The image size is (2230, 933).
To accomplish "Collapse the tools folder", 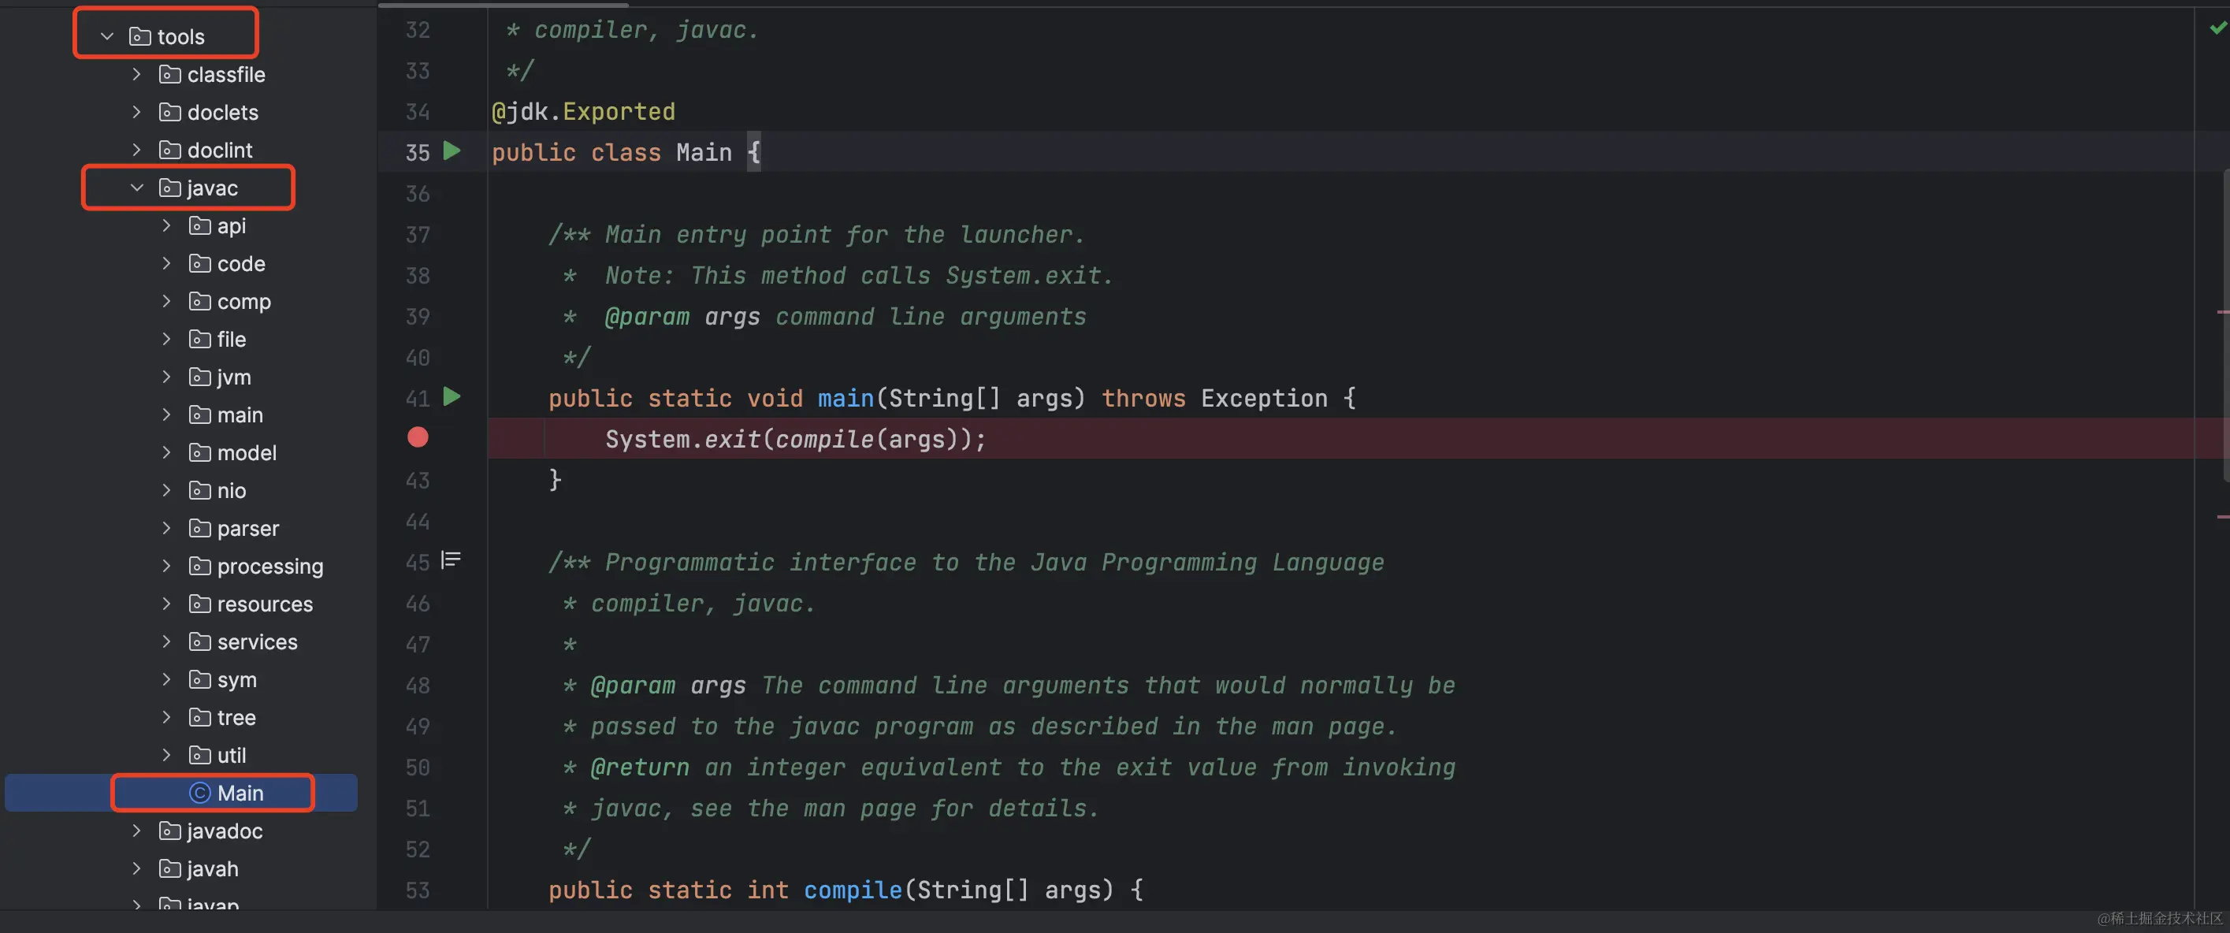I will coord(107,36).
